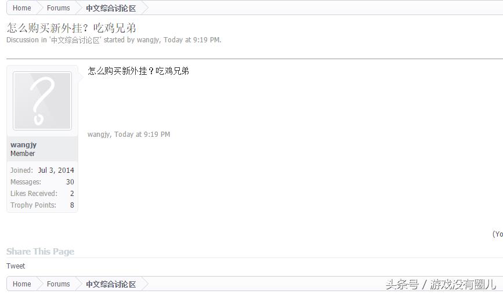Click the Tweet share link
Viewport: 503px width, 294px height.
pos(16,266)
